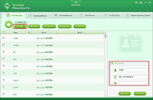Image resolution: width=153 pixels, height=100 pixels.
Task: Open the menu lines icon in title bar
Action: coord(136,3)
